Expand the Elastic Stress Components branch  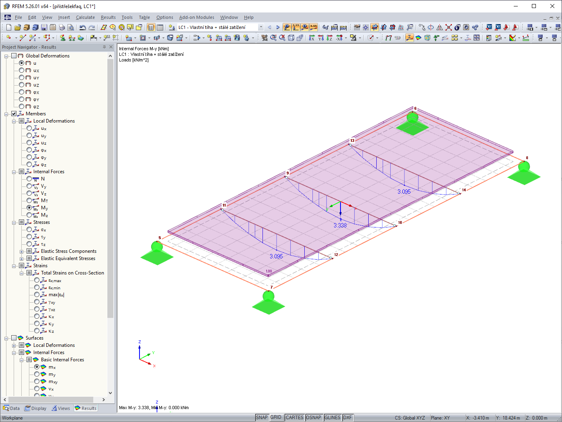21,251
